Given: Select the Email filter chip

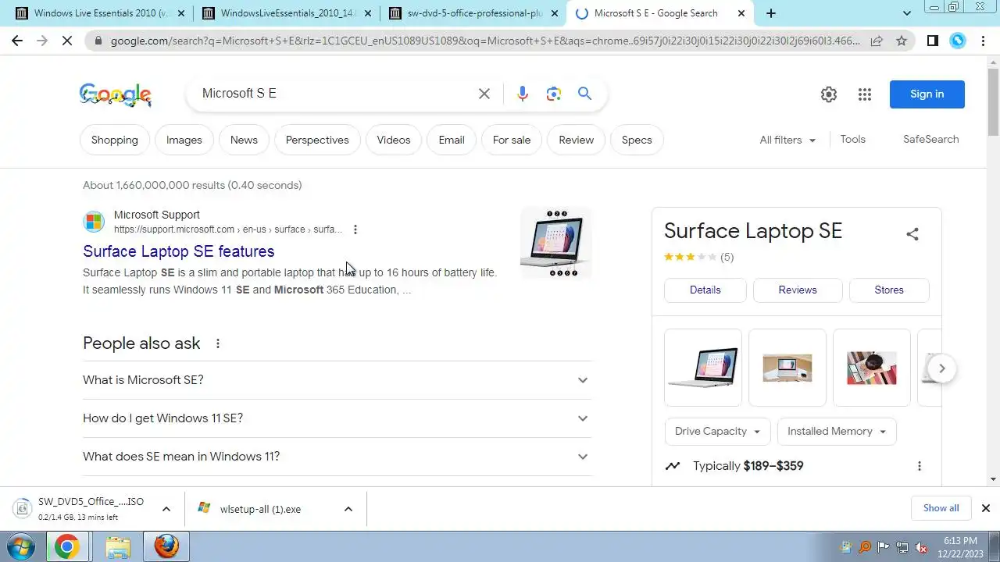Looking at the screenshot, I should (452, 140).
